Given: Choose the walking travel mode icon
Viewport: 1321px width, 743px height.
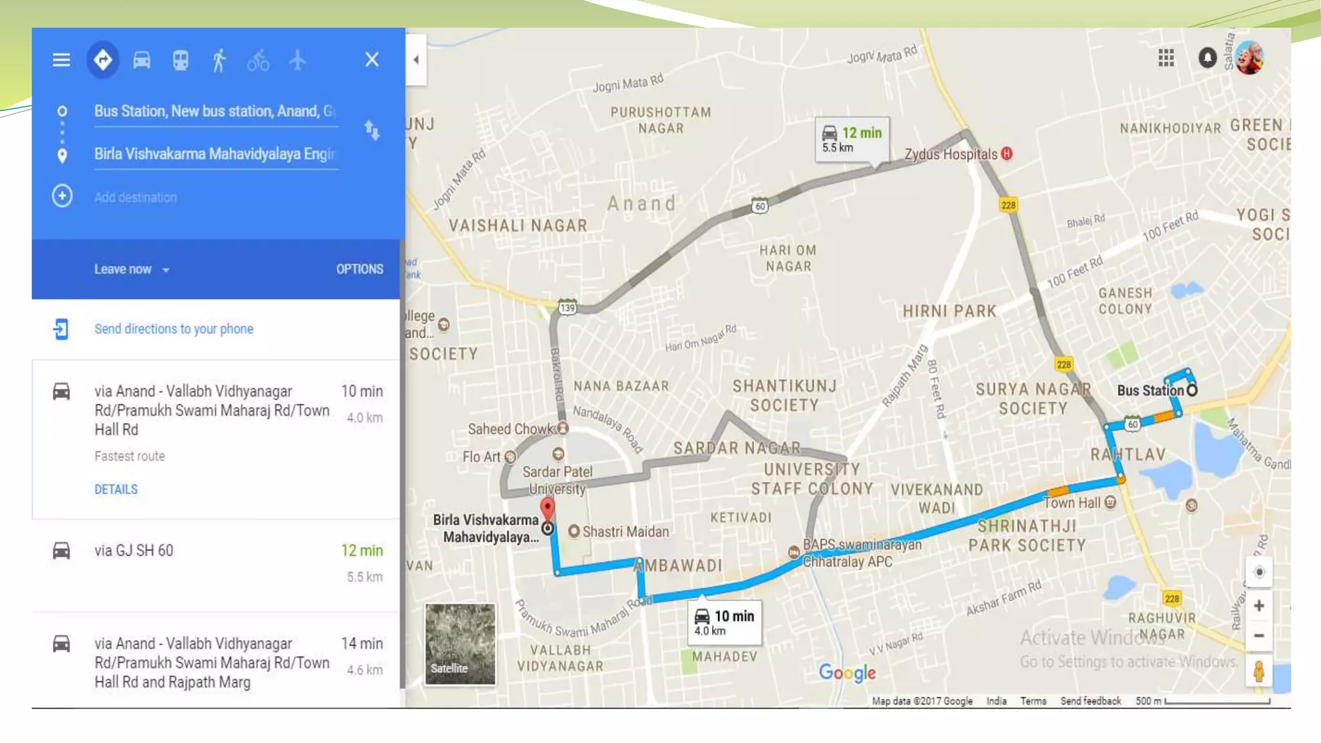Looking at the screenshot, I should 219,61.
